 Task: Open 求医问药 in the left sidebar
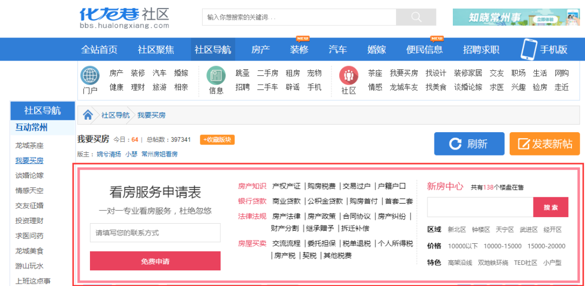(29, 236)
